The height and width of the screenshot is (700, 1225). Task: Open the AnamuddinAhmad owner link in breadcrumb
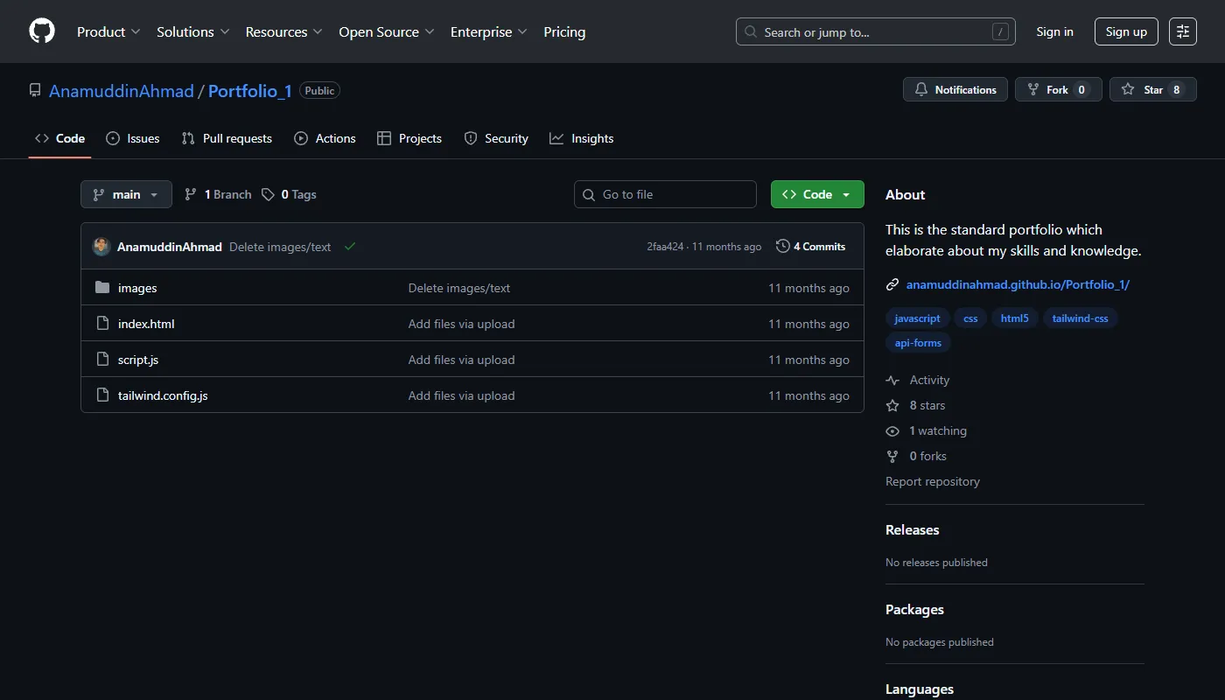[122, 91]
